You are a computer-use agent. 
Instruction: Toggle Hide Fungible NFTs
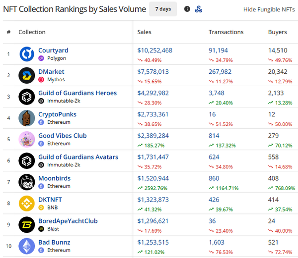pyautogui.click(x=269, y=9)
